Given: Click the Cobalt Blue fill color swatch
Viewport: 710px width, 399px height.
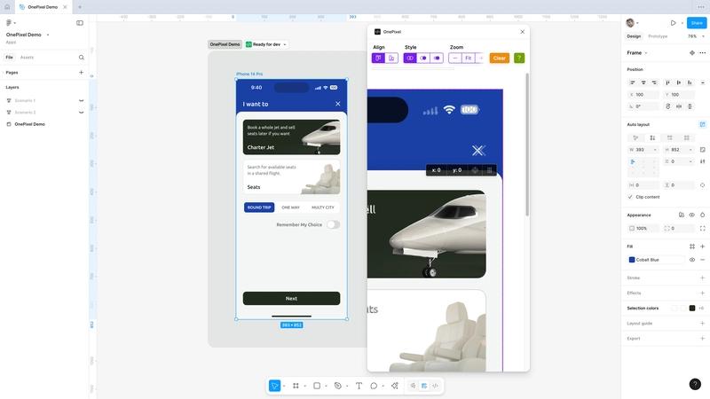Looking at the screenshot, I should click(632, 260).
